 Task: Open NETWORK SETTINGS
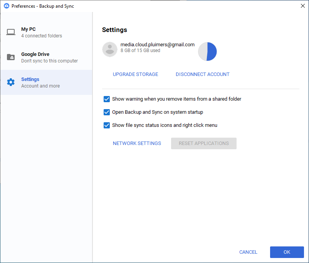point(137,143)
